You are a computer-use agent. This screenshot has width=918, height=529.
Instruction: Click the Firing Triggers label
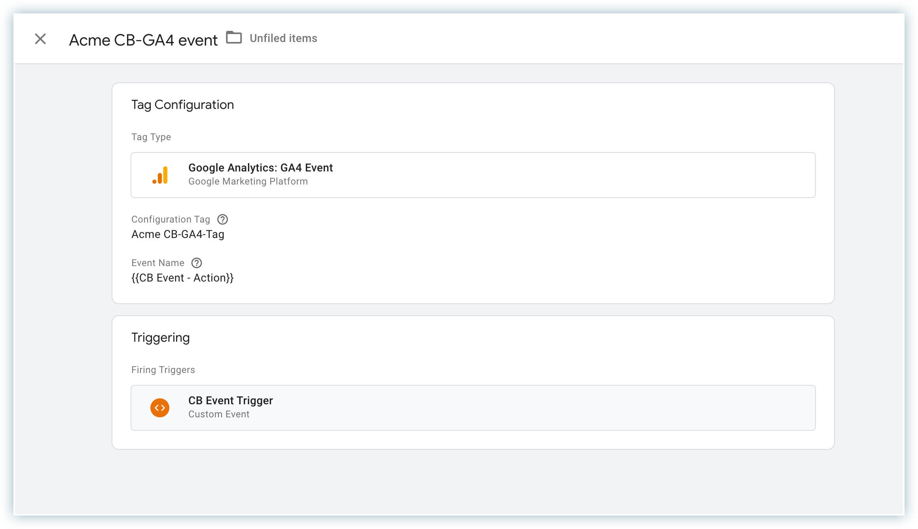tap(163, 370)
